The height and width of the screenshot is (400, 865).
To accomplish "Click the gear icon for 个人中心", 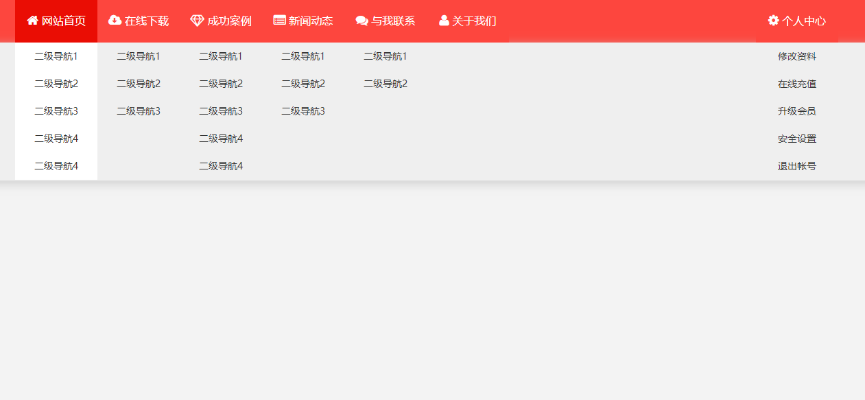I will click(x=774, y=21).
